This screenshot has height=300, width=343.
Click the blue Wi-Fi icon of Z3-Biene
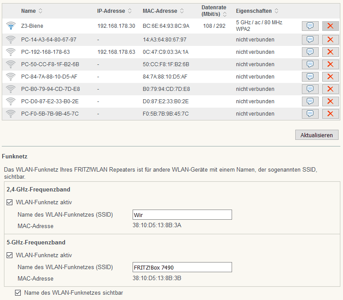pos(11,26)
